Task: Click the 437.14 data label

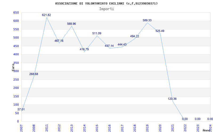Action: coord(109,46)
